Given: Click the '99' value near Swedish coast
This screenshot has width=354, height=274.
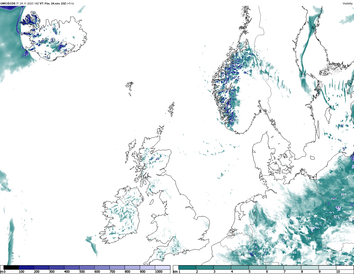Looking at the screenshot, I should [x=303, y=78].
